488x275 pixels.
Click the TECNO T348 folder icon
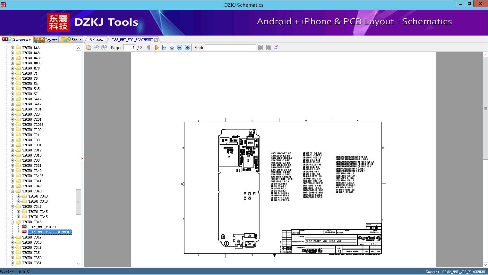pos(18,242)
